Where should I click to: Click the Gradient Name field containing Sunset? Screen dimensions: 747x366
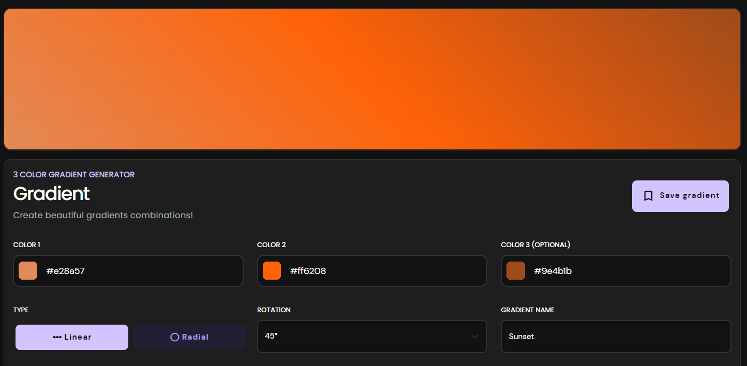[616, 337]
